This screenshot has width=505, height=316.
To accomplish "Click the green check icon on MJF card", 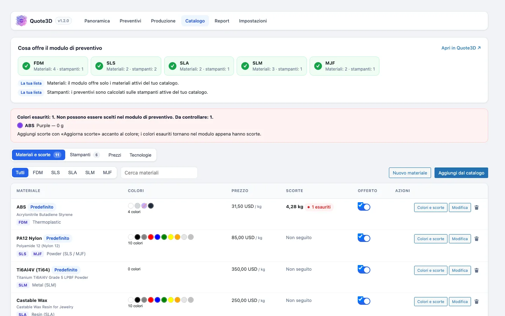I will [x=318, y=66].
